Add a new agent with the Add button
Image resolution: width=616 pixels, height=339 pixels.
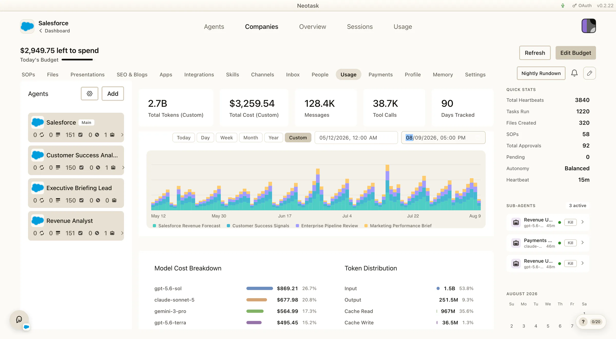113,94
